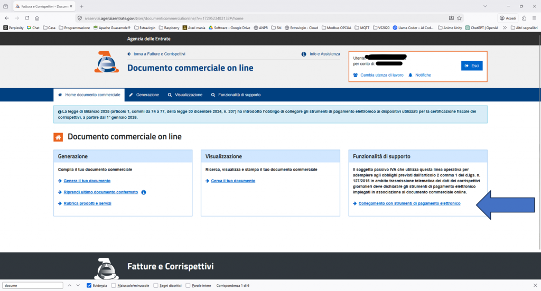Click the Esci logout button
Screen dimensions: 541x291
point(471,65)
